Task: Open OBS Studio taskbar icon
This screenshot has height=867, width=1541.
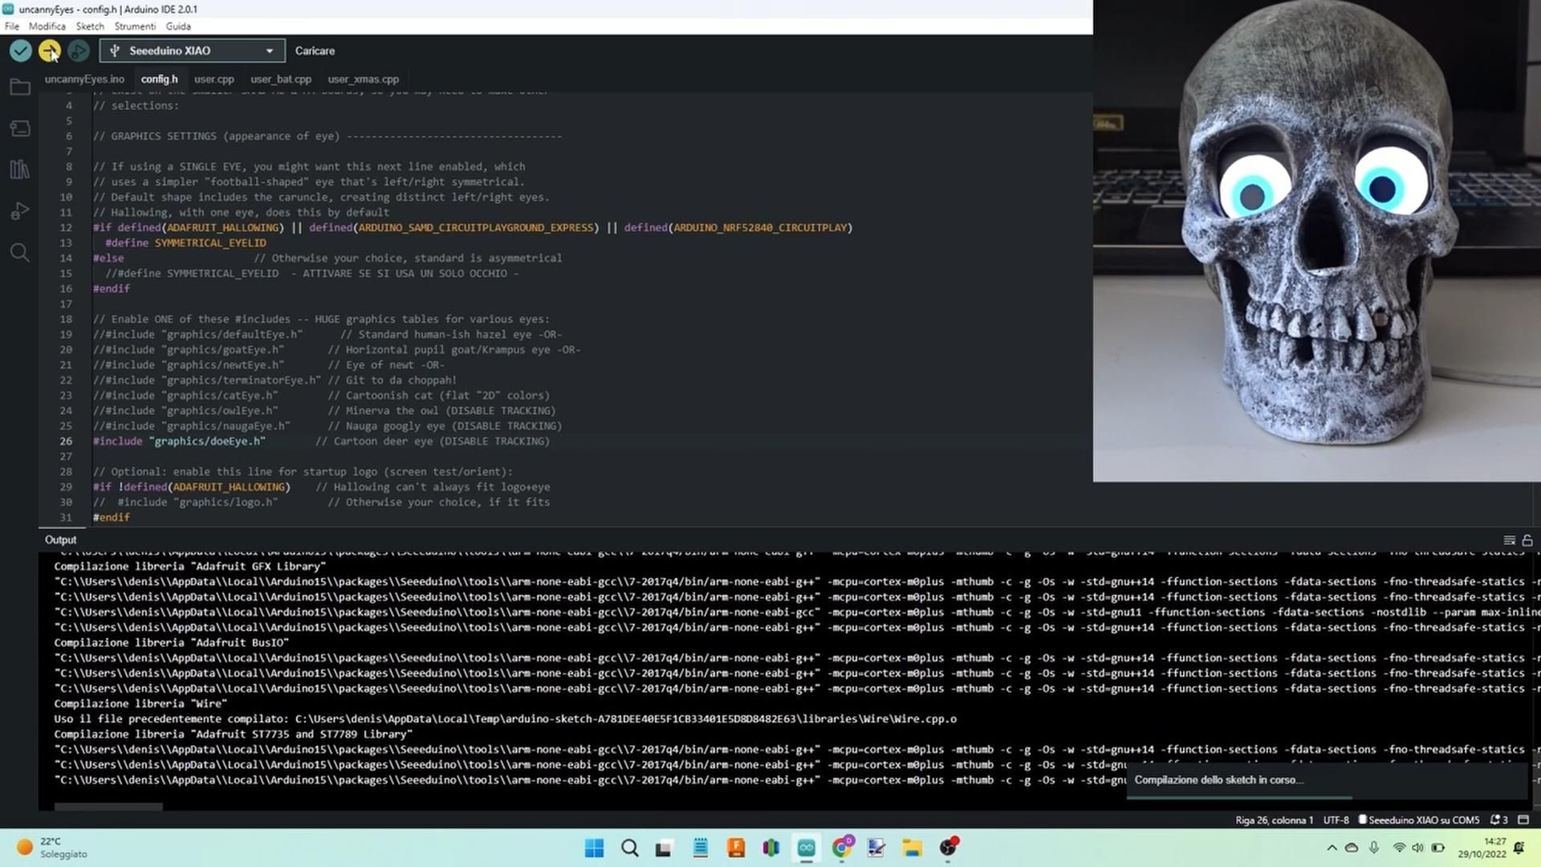Action: point(948,848)
